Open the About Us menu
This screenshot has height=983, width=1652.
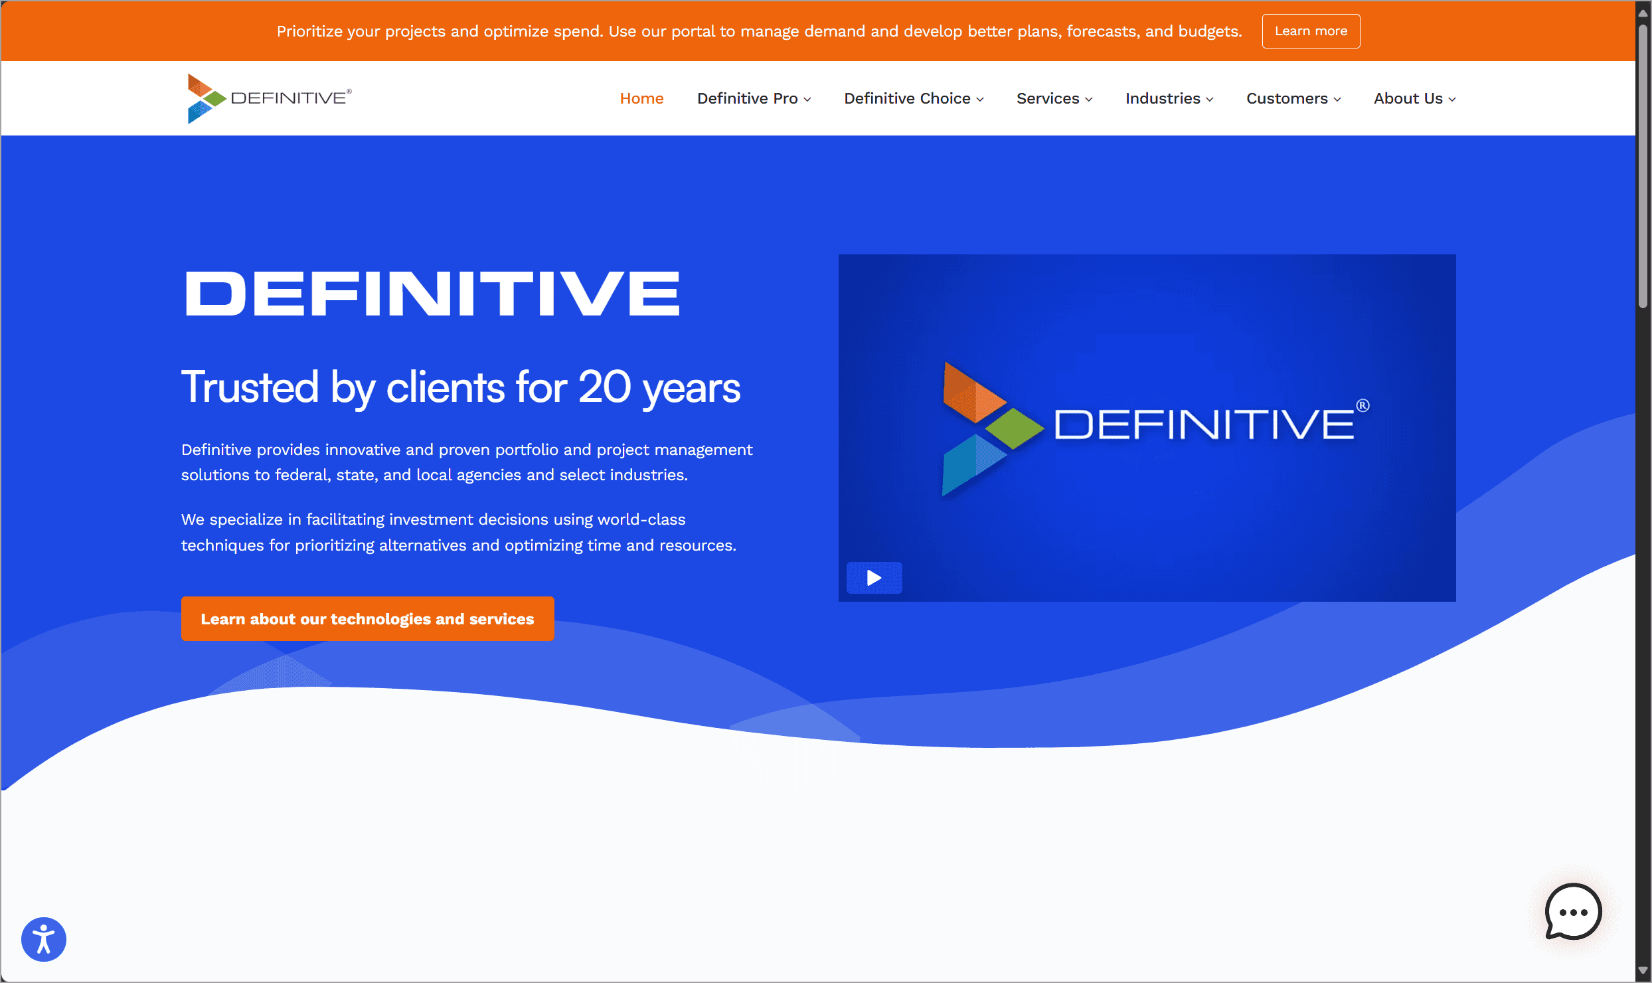click(1414, 98)
